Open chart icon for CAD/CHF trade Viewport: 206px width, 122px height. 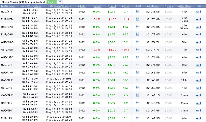(x=137, y=80)
